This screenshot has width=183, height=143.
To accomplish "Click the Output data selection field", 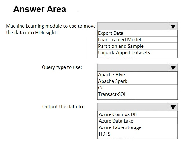I will tap(133, 107).
